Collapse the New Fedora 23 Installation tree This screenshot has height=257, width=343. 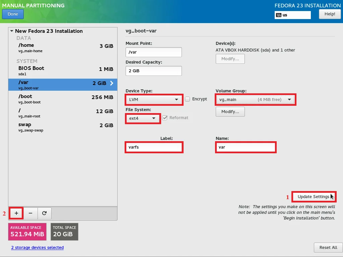tap(12, 31)
